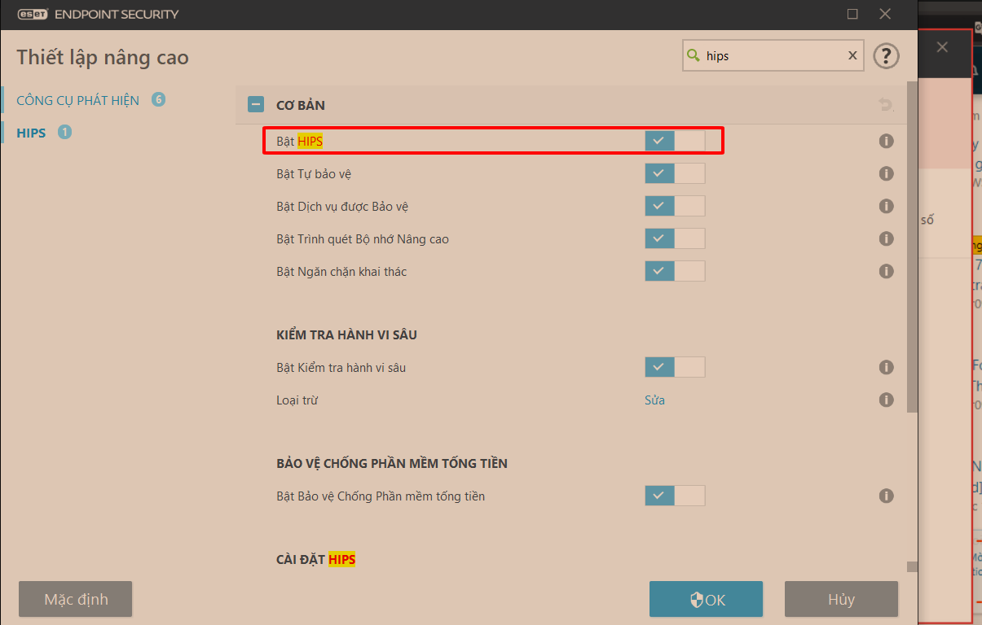Toggle Bật Tự bảo vệ switch
Viewport: 982px width, 625px height.
[x=675, y=173]
